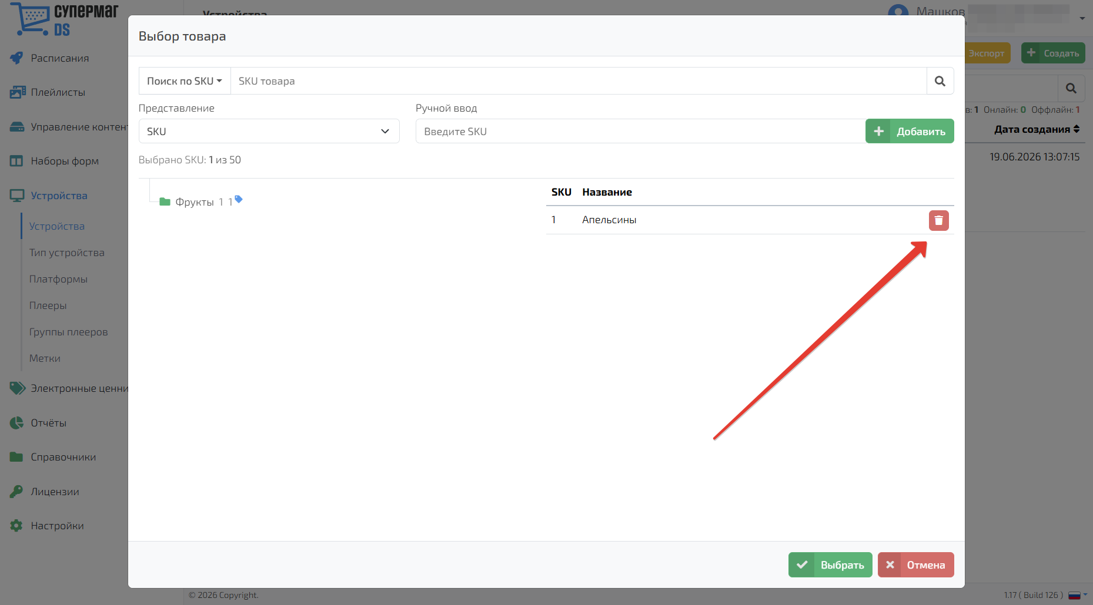Click the Лицензии key icon in sidebar
Viewport: 1093px width, 605px height.
[x=16, y=491]
